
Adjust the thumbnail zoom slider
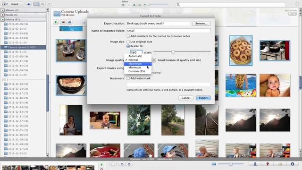[x=231, y=164]
